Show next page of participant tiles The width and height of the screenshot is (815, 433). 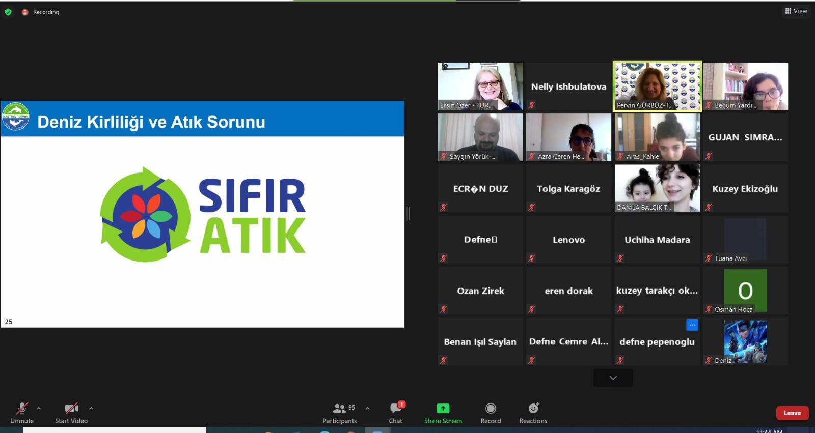coord(613,378)
